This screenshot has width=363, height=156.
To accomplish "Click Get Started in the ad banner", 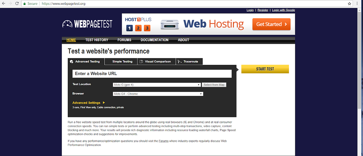I will click(x=271, y=24).
